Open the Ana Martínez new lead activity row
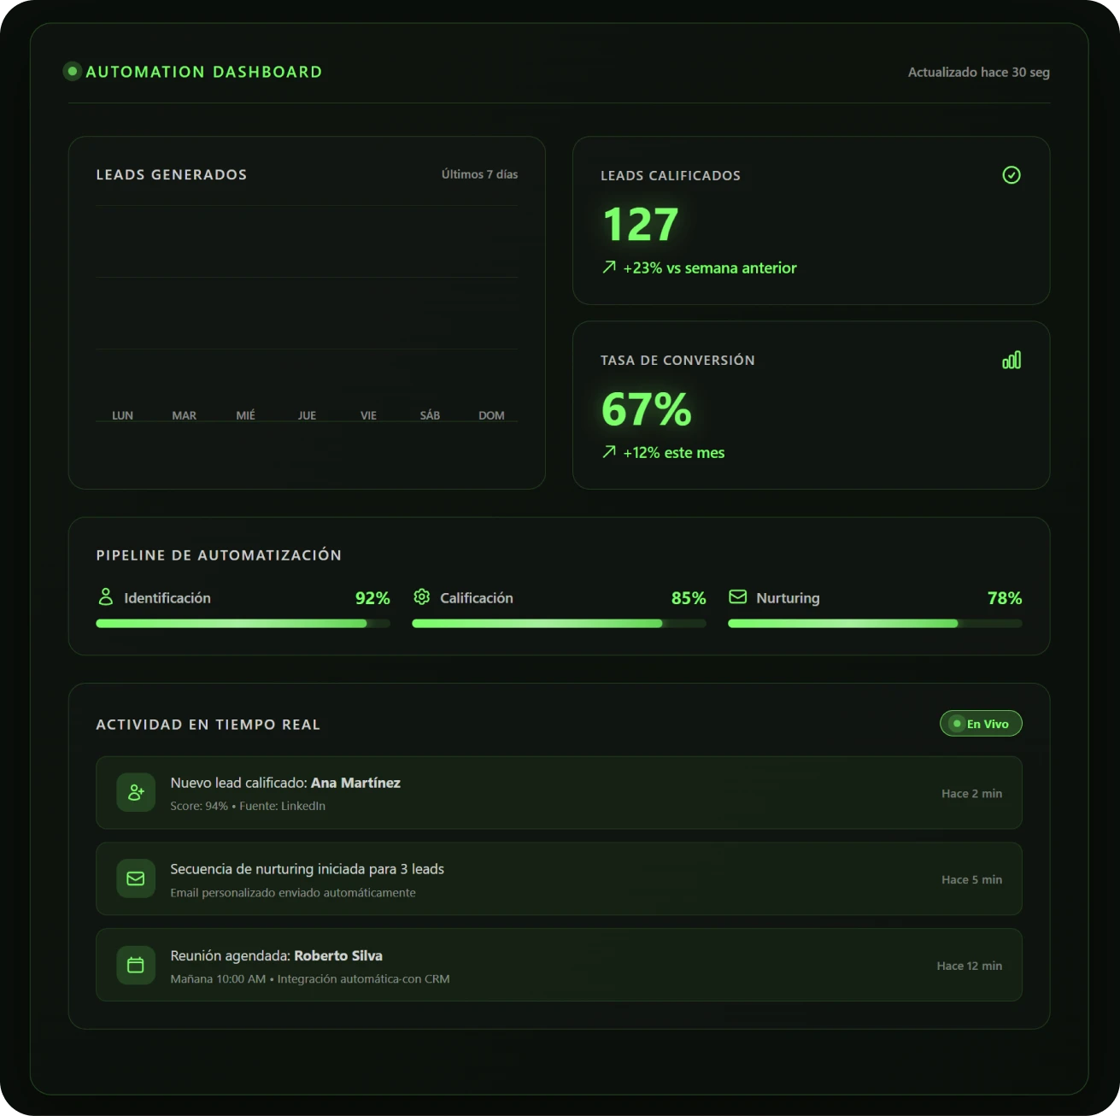Image resolution: width=1120 pixels, height=1116 pixels. 559,792
